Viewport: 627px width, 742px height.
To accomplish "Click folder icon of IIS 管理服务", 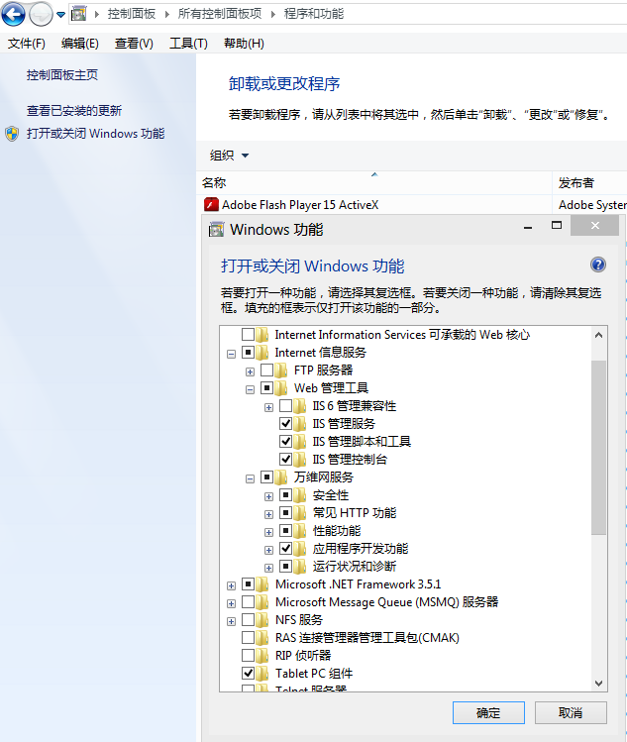I will pyautogui.click(x=299, y=424).
